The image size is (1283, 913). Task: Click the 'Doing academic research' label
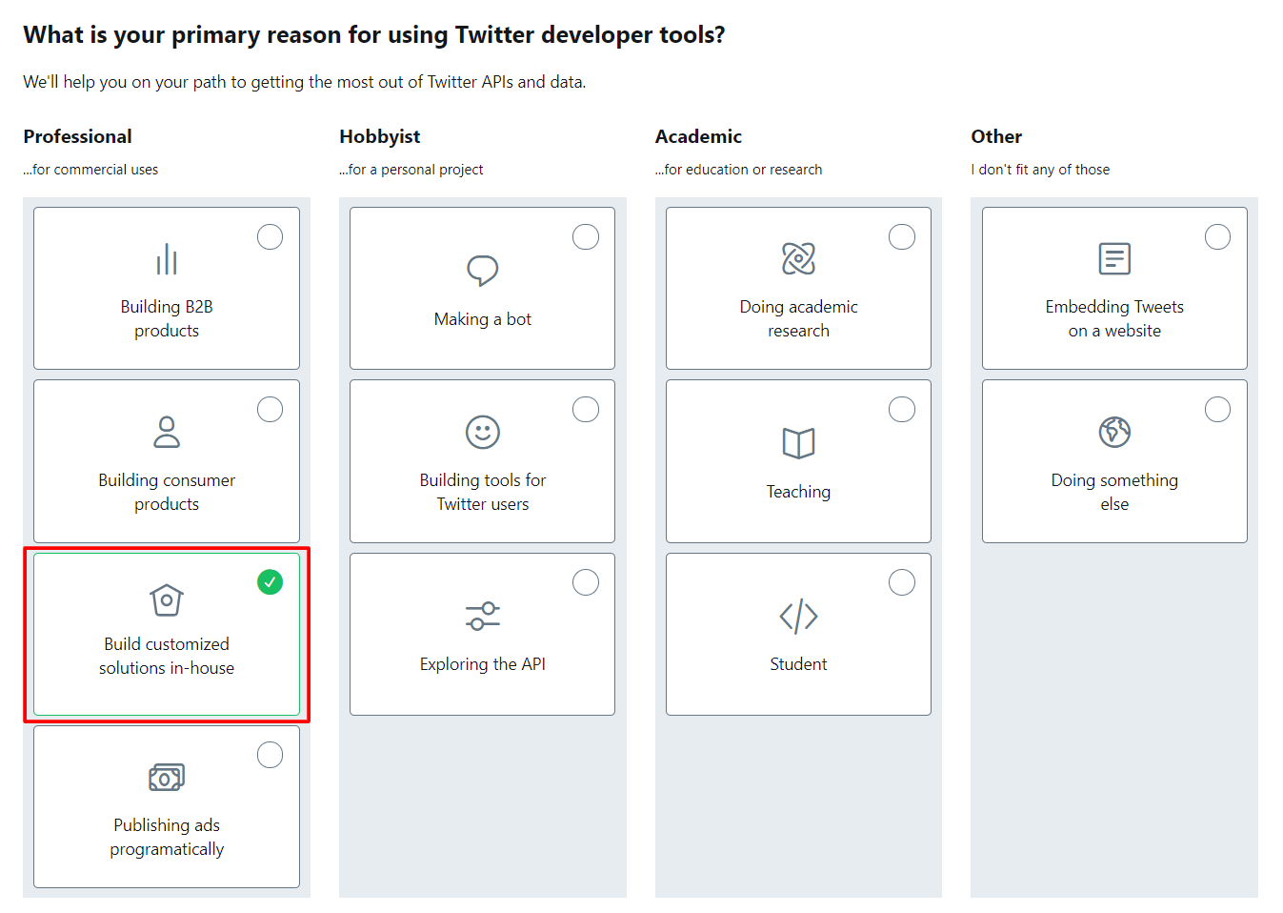click(798, 318)
